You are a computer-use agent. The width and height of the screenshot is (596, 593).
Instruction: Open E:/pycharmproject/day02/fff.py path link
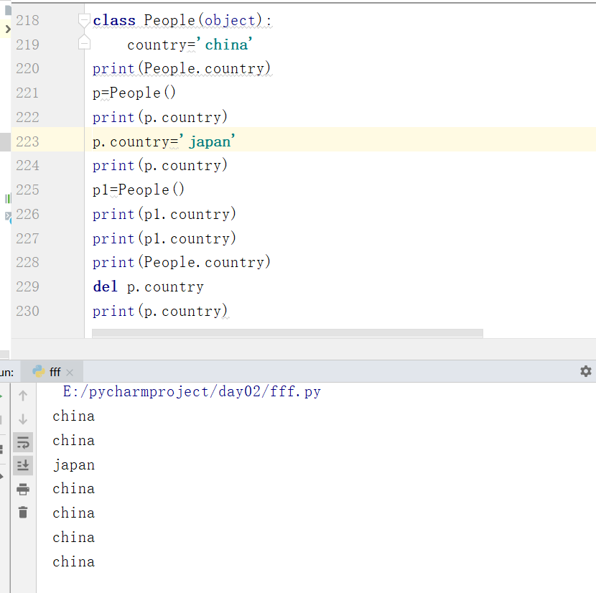click(192, 391)
